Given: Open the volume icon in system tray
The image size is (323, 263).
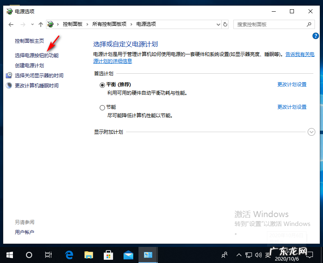Looking at the screenshot, I should [x=258, y=255].
